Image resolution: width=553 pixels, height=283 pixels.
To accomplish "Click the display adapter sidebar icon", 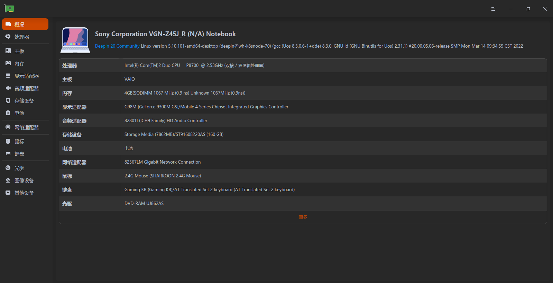I will 8,76.
